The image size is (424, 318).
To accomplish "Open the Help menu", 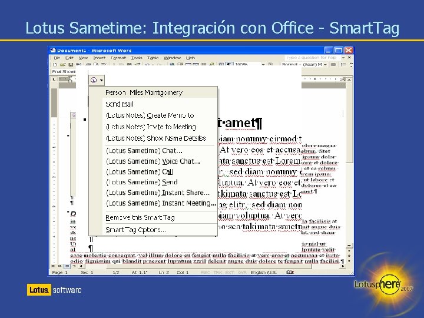I will click(190, 58).
